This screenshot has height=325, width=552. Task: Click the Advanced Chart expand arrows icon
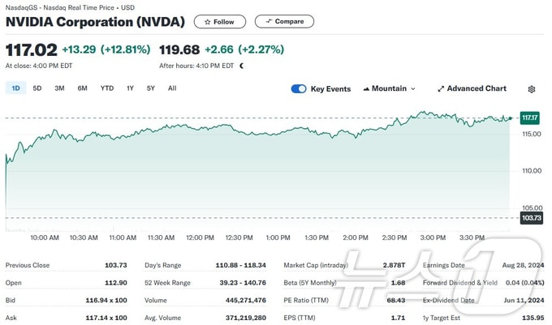point(441,89)
